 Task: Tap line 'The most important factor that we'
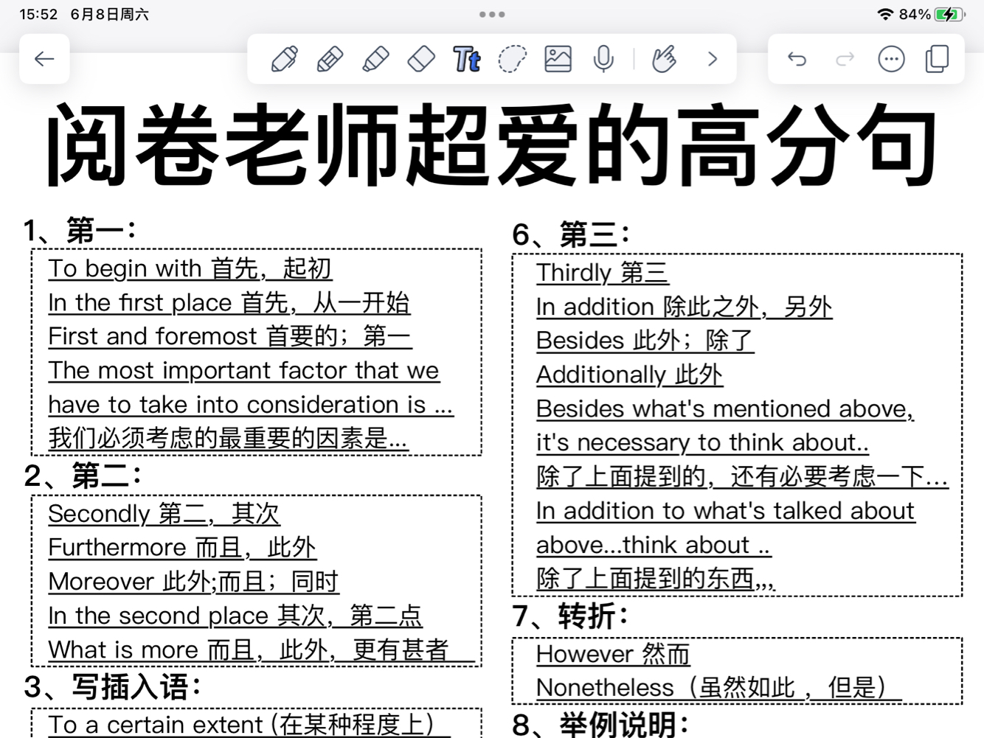243,370
